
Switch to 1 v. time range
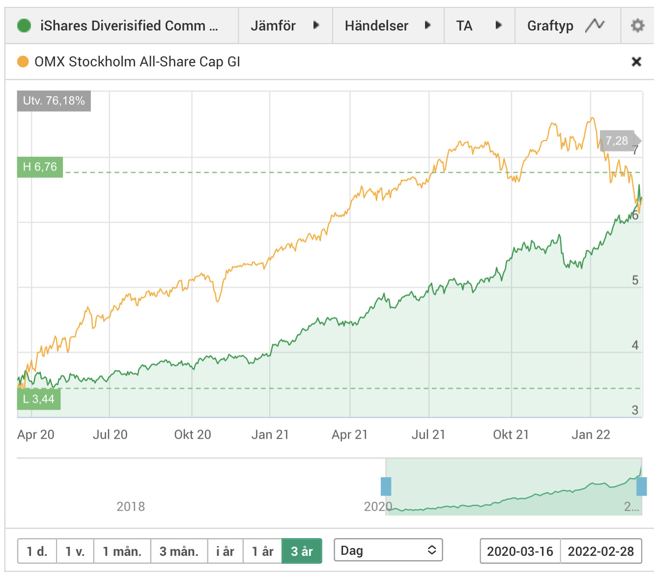[x=75, y=551]
